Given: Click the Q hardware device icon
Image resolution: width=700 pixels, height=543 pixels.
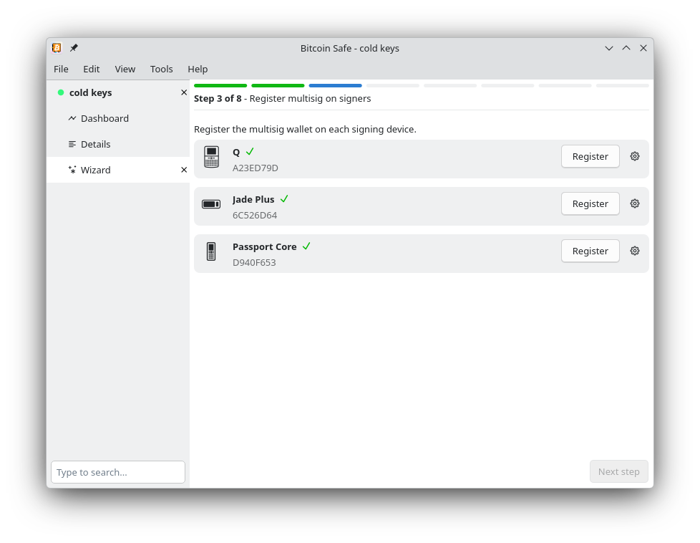Looking at the screenshot, I should pos(211,157).
